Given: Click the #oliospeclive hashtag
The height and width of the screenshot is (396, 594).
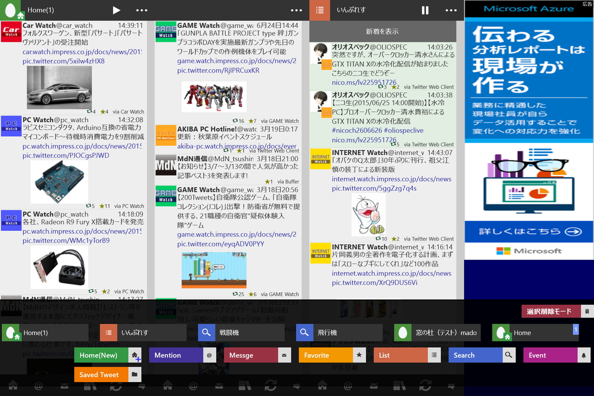Looking at the screenshot, I should coord(404,130).
